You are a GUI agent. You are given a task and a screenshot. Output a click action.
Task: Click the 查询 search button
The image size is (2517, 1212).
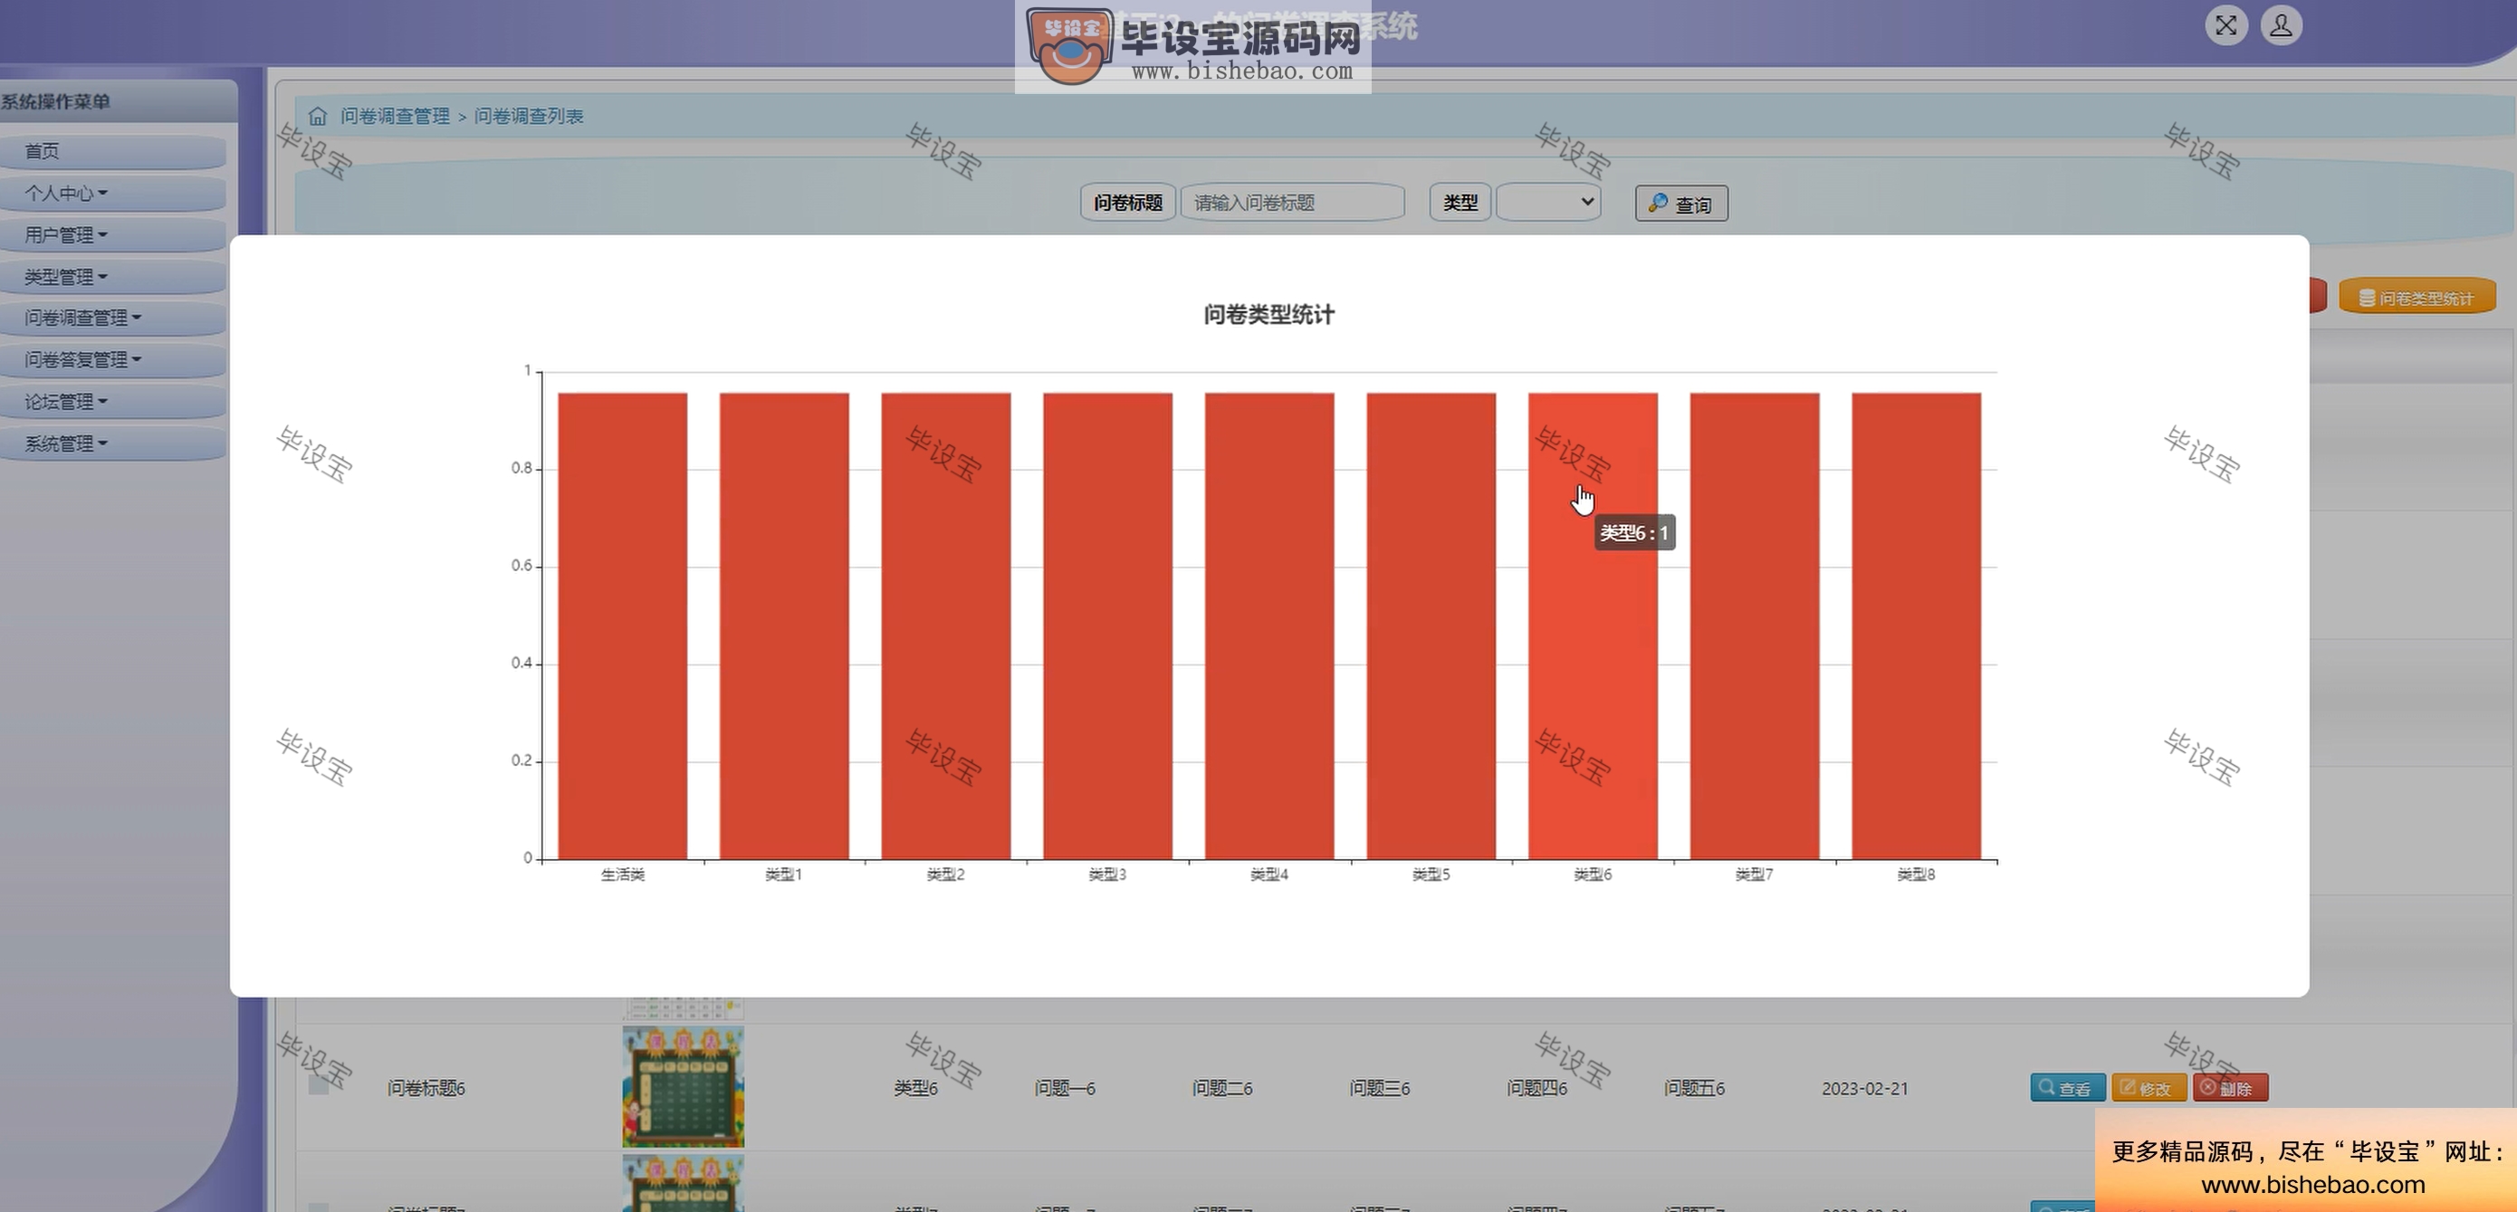pyautogui.click(x=1680, y=205)
